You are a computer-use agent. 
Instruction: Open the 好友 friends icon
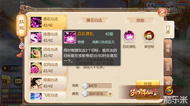tap(6, 81)
